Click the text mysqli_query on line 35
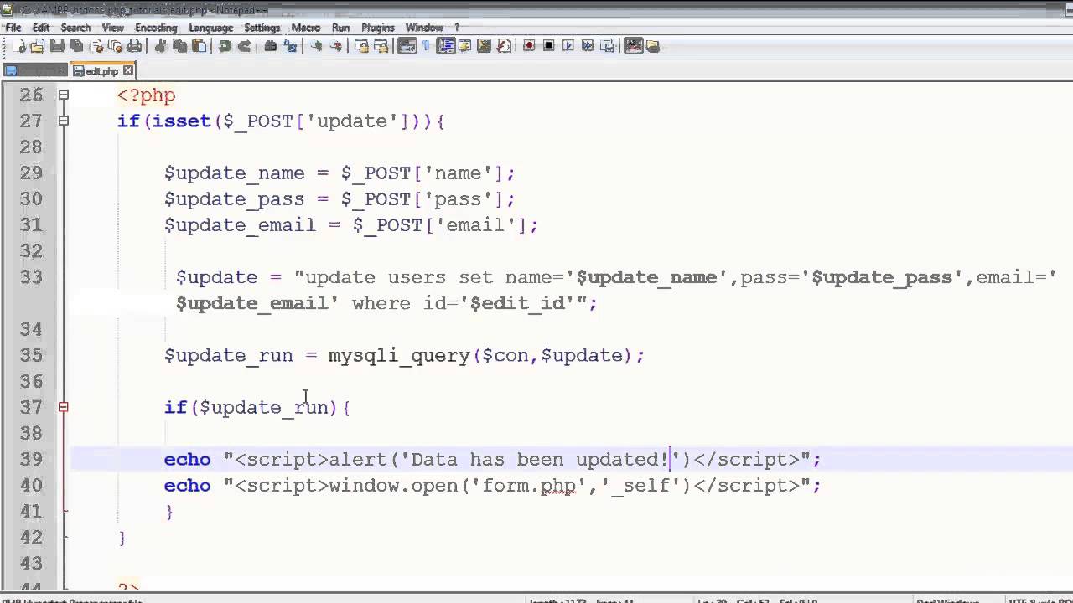This screenshot has width=1073, height=603. (399, 356)
